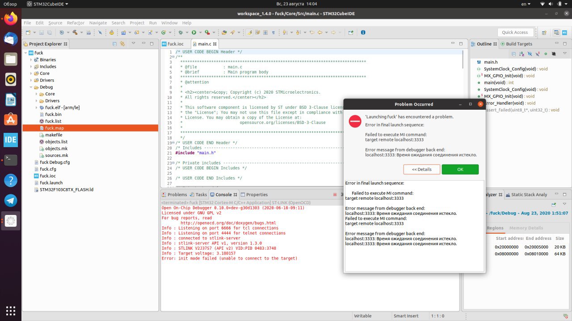
Task: Open Firefox from the Ubuntu dock
Action: coord(11,18)
